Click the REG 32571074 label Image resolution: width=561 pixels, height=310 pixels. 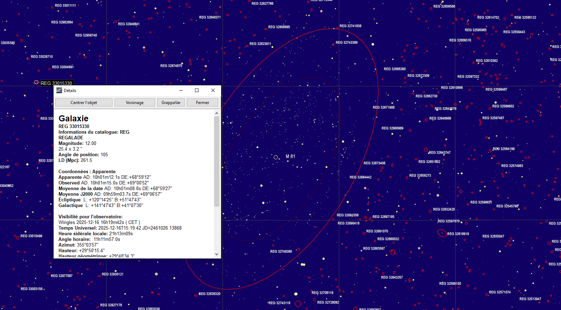[x=500, y=292]
